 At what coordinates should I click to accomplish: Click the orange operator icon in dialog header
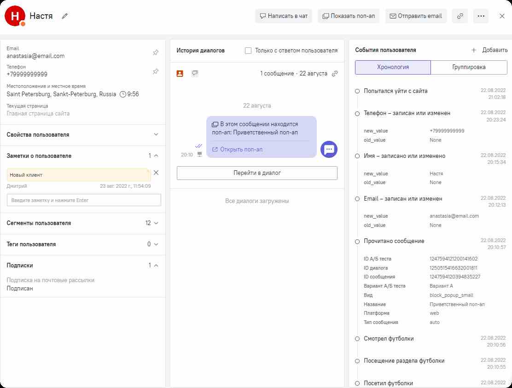tap(180, 74)
